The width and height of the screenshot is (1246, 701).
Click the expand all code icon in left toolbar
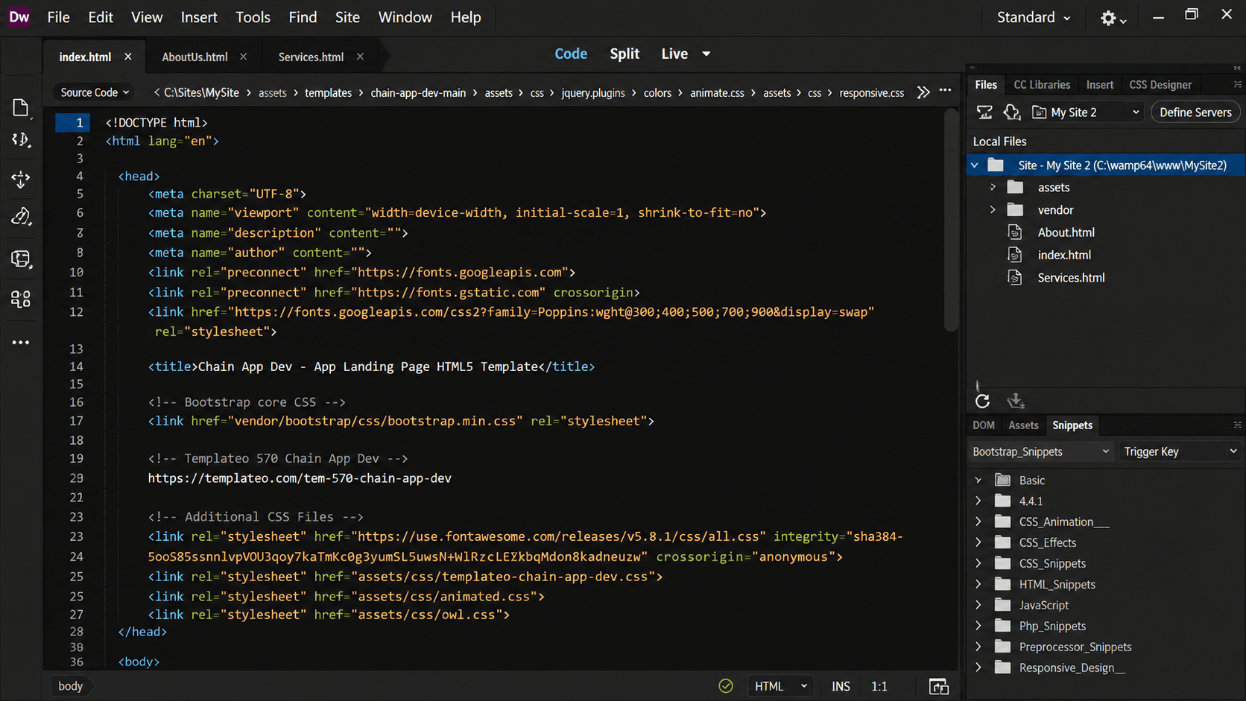(21, 179)
